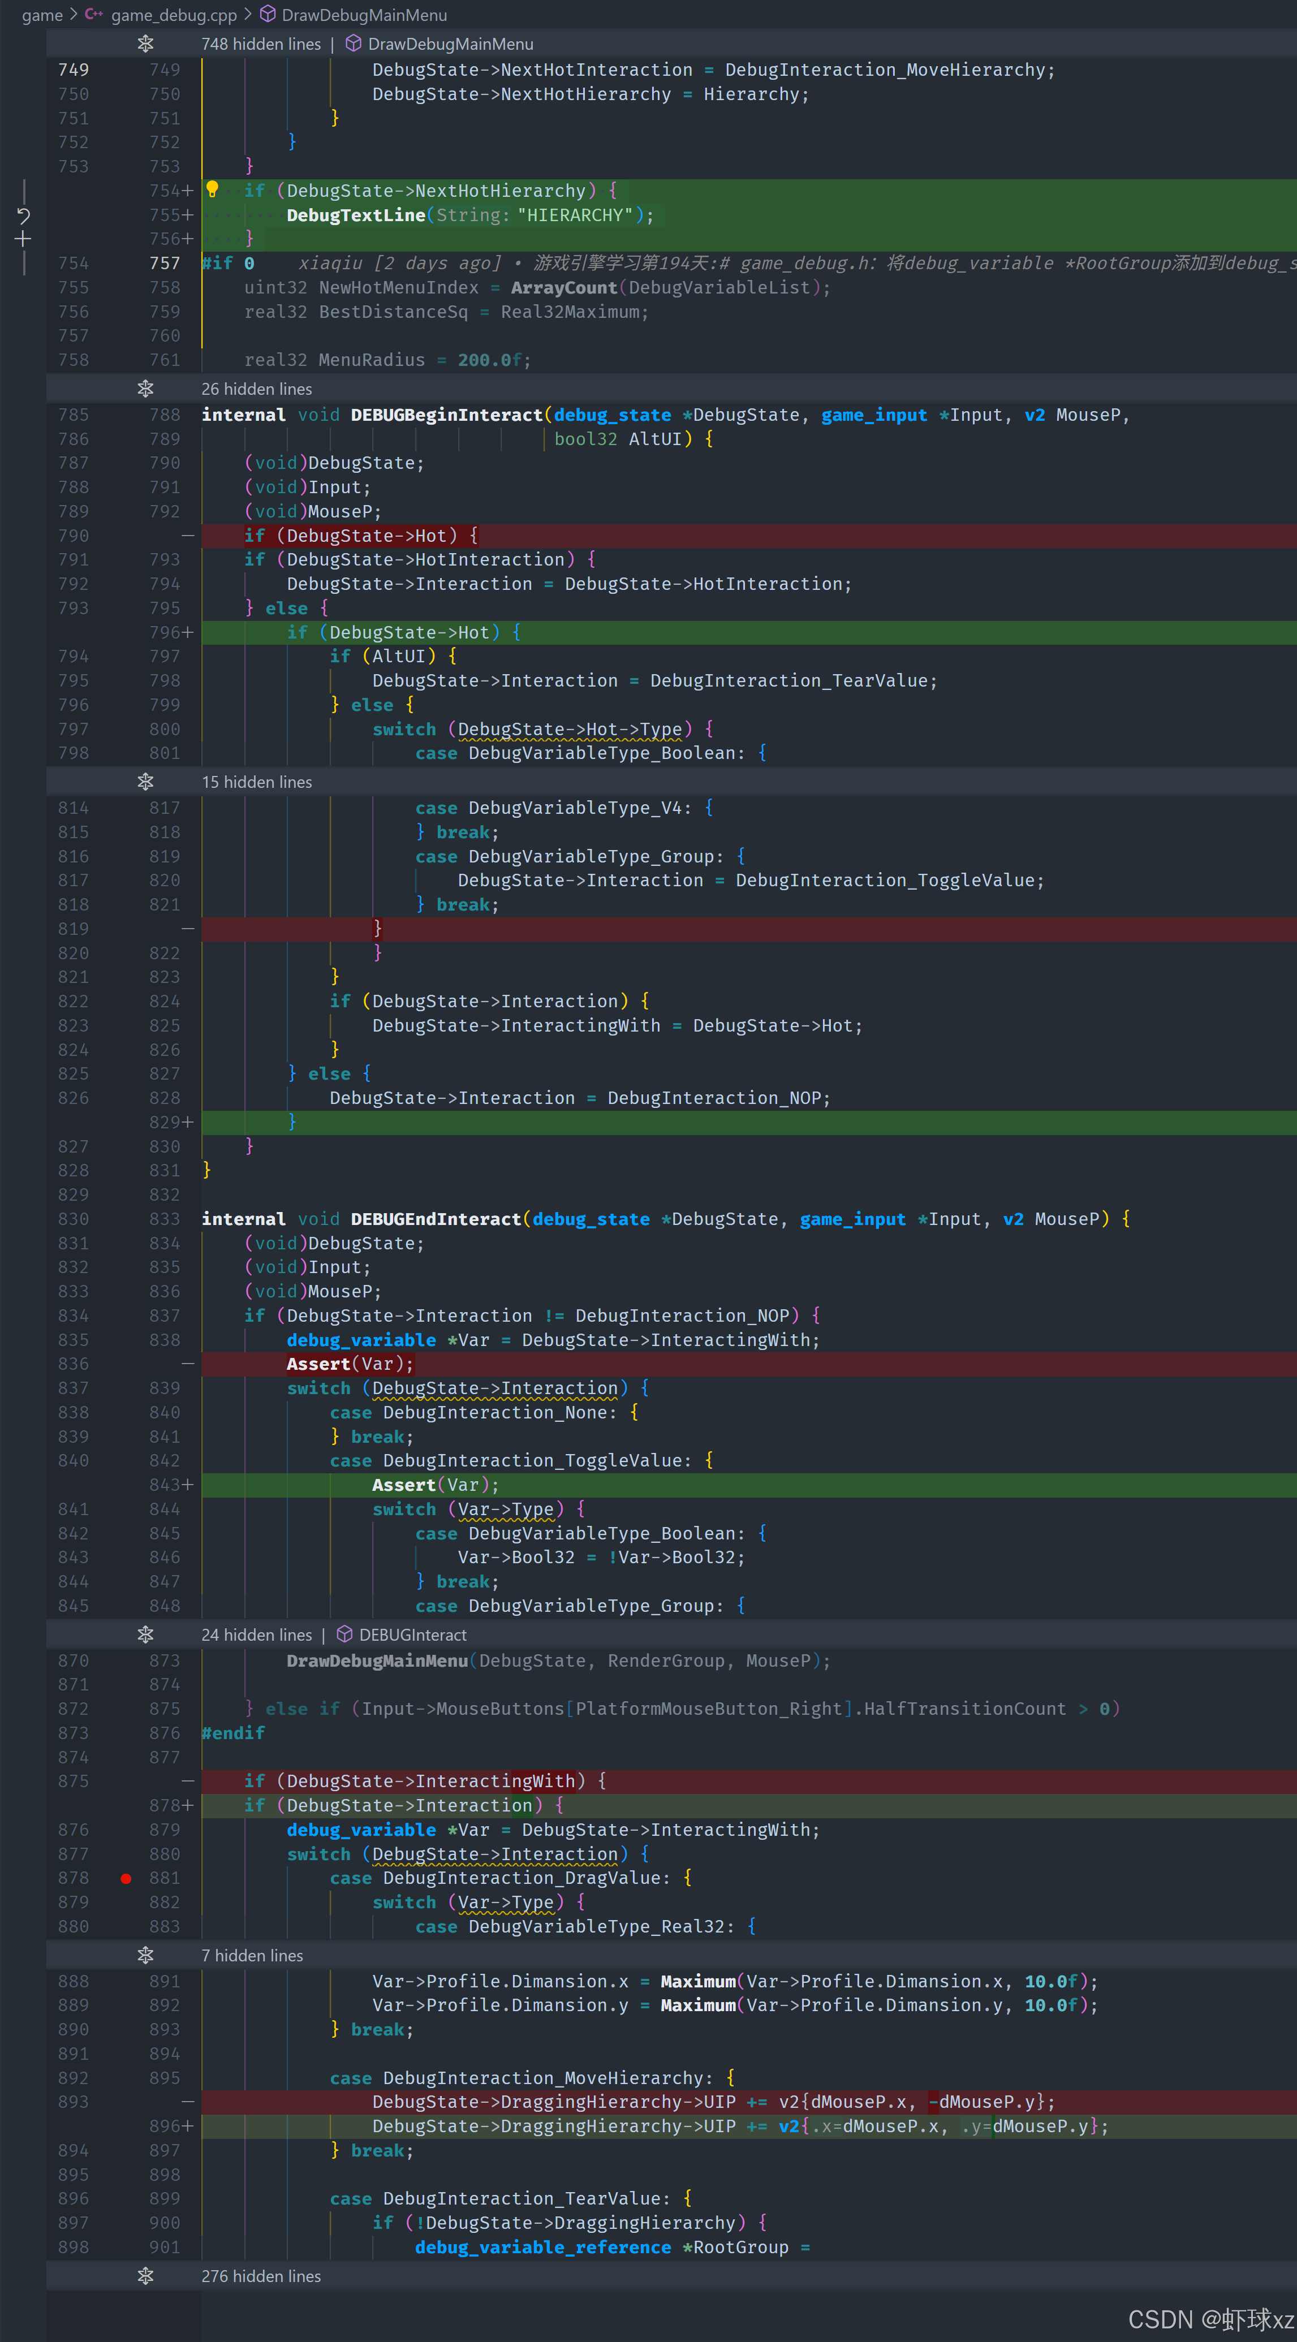Click symbol icon beside DEBUGInteract label
Viewport: 1297px width, 2342px height.
click(x=344, y=1634)
